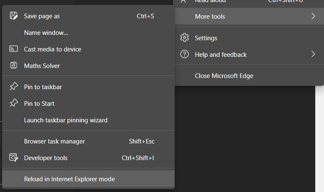Choose Save page as

tap(89, 16)
